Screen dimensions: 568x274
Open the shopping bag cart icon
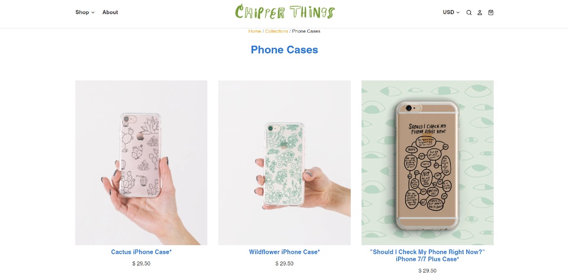(x=491, y=13)
